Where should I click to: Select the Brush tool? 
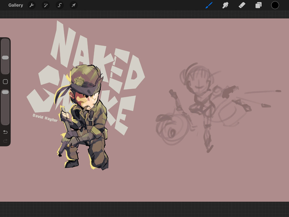(209, 5)
